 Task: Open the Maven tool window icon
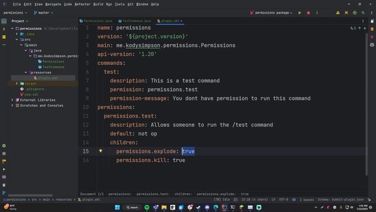click(x=372, y=37)
